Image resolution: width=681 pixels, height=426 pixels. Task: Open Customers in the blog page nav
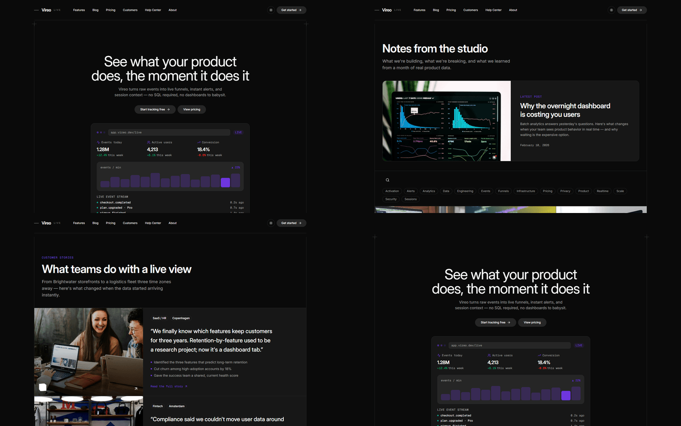[471, 10]
